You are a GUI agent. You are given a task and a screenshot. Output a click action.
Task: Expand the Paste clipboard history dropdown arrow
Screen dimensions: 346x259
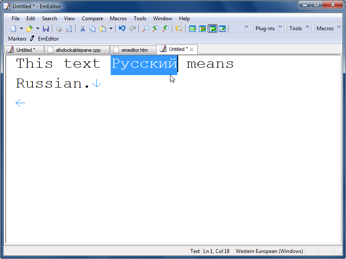click(x=111, y=28)
